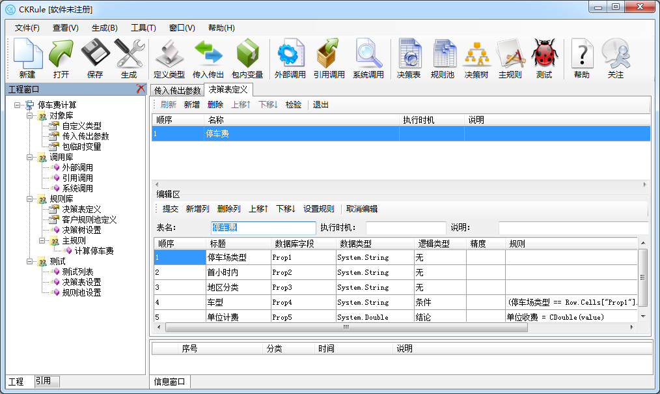Select the 停车费 row in decision table list

pos(401,134)
